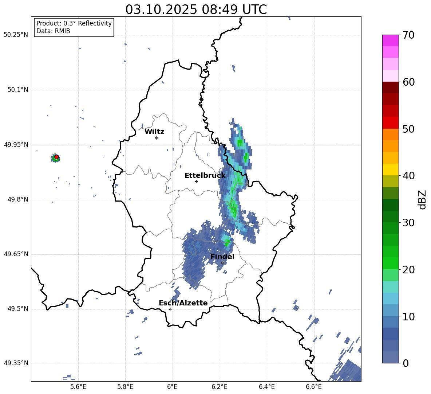Click the steel blue colorbar segment below 10

390,322
